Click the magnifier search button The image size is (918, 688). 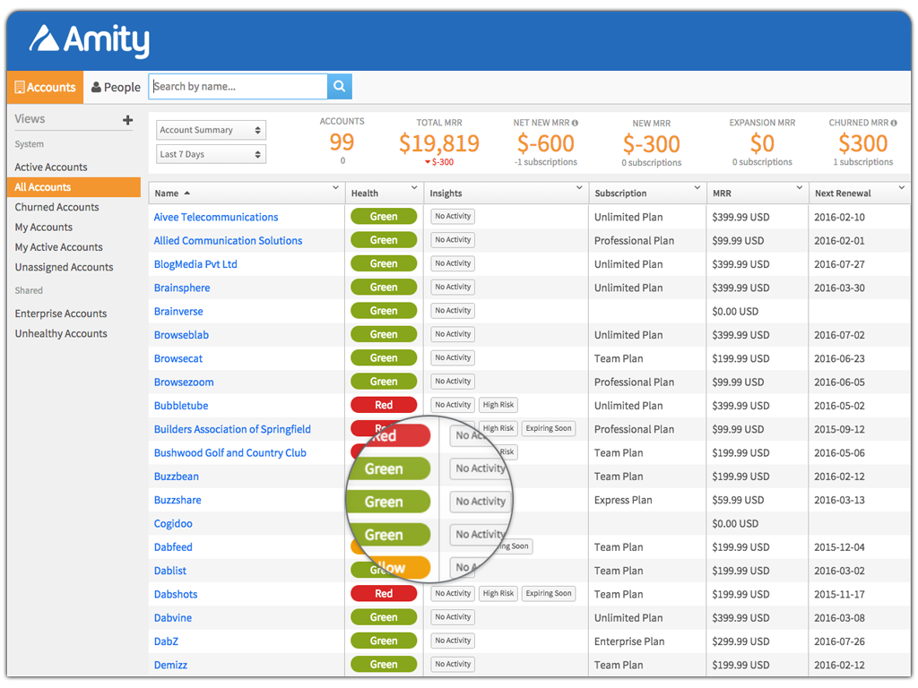340,87
